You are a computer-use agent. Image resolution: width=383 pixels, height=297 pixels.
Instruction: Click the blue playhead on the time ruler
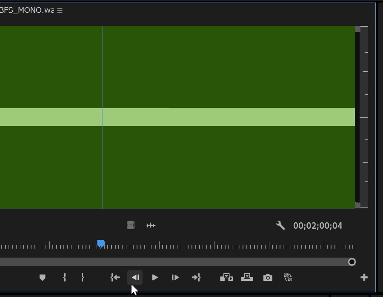[x=101, y=244]
